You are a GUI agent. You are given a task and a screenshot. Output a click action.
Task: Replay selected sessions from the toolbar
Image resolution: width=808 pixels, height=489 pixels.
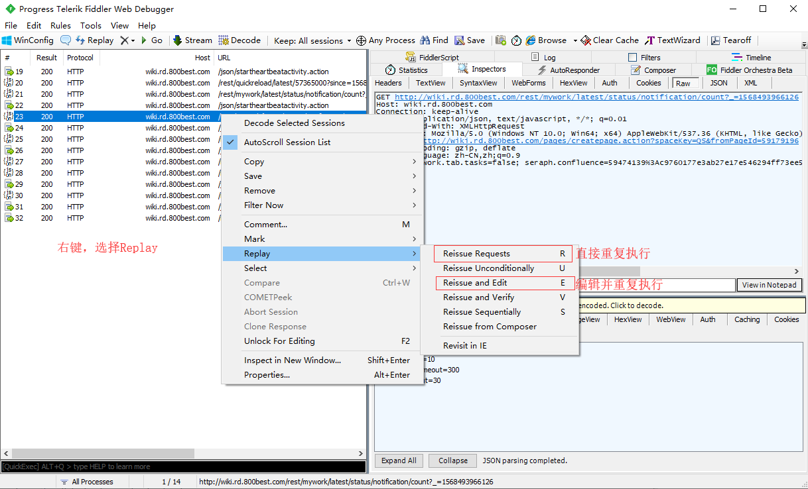[x=94, y=40]
